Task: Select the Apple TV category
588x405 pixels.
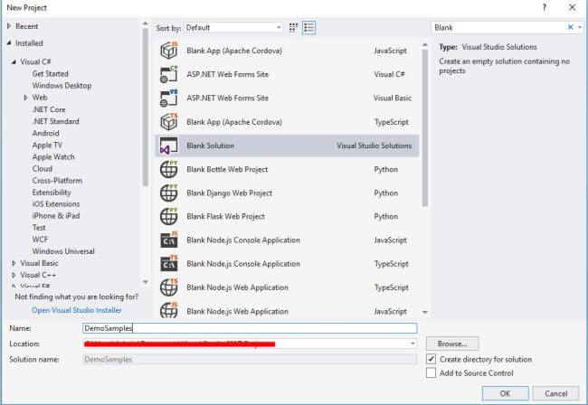Action: coord(47,145)
